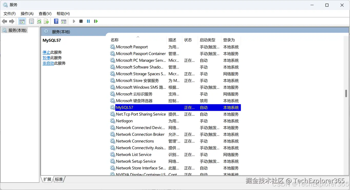Open the 查看(V) menu
The width and height of the screenshot is (350, 190).
pyautogui.click(x=45, y=14)
